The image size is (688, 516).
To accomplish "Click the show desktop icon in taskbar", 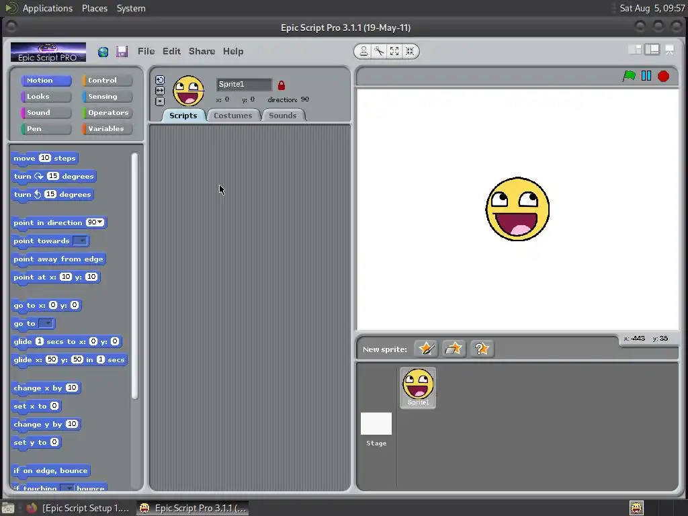I will (x=8, y=508).
